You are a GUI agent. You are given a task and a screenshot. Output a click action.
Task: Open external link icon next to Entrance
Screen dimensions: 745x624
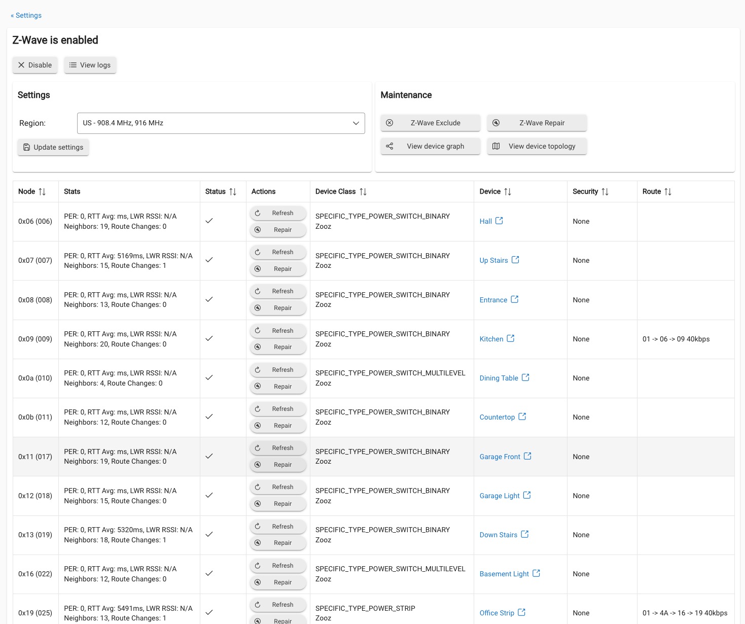coord(515,299)
